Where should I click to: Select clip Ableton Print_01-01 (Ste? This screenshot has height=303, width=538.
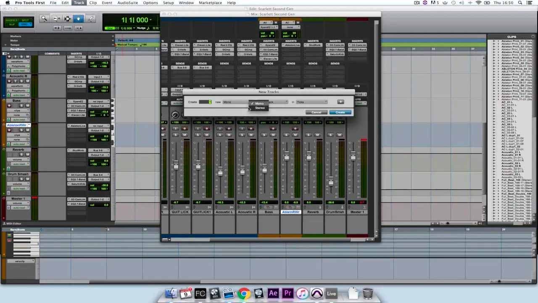516,43
